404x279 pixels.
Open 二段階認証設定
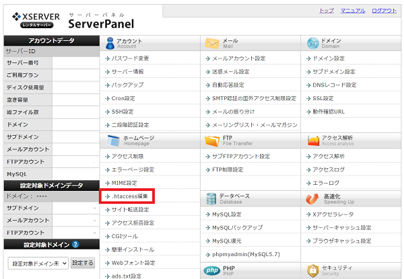[130, 125]
